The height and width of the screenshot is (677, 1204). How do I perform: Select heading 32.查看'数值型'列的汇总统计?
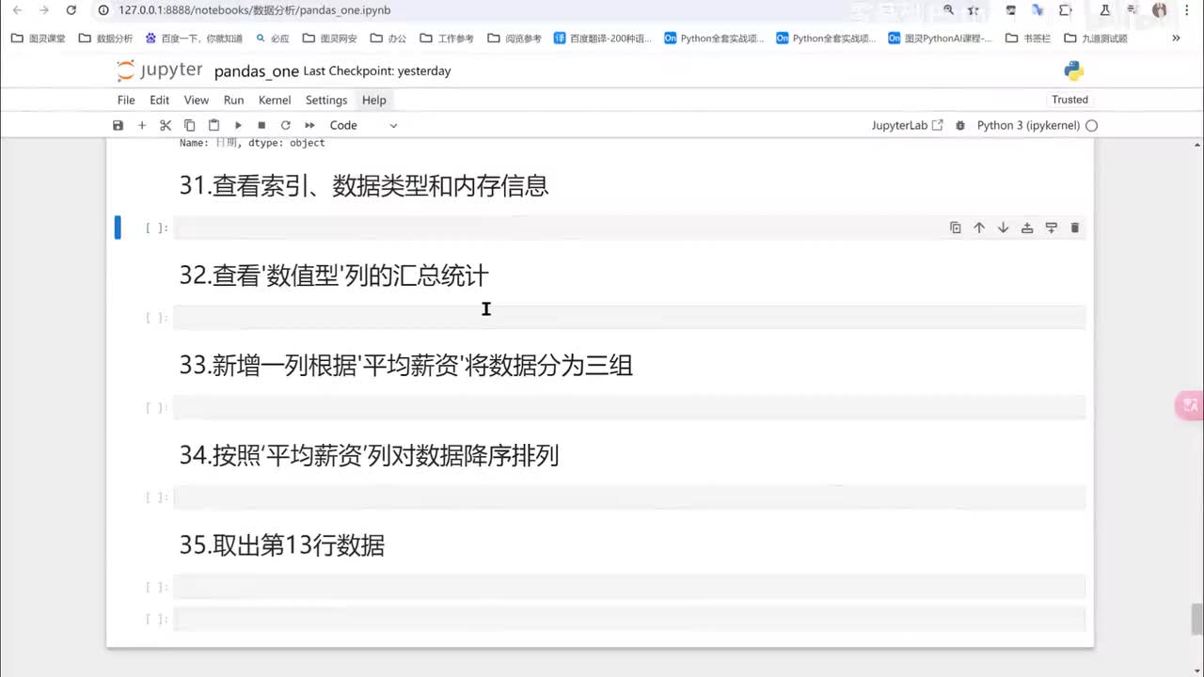click(334, 276)
